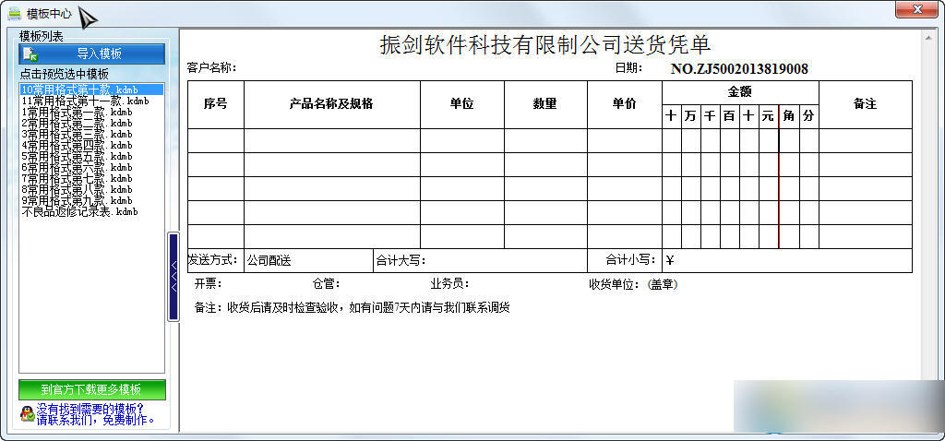Open the 不良品返修记录表.kdmb template
The height and width of the screenshot is (441, 945).
click(x=79, y=211)
